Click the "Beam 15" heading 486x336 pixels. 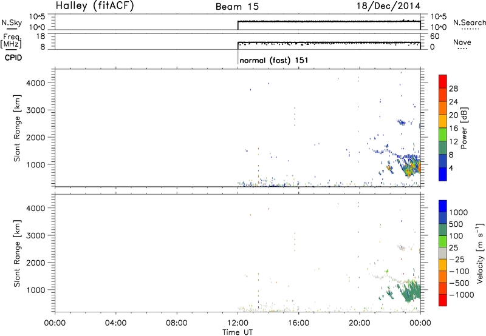237,7
